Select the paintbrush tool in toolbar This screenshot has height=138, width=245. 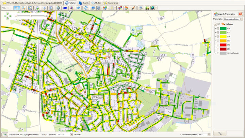coord(132,7)
